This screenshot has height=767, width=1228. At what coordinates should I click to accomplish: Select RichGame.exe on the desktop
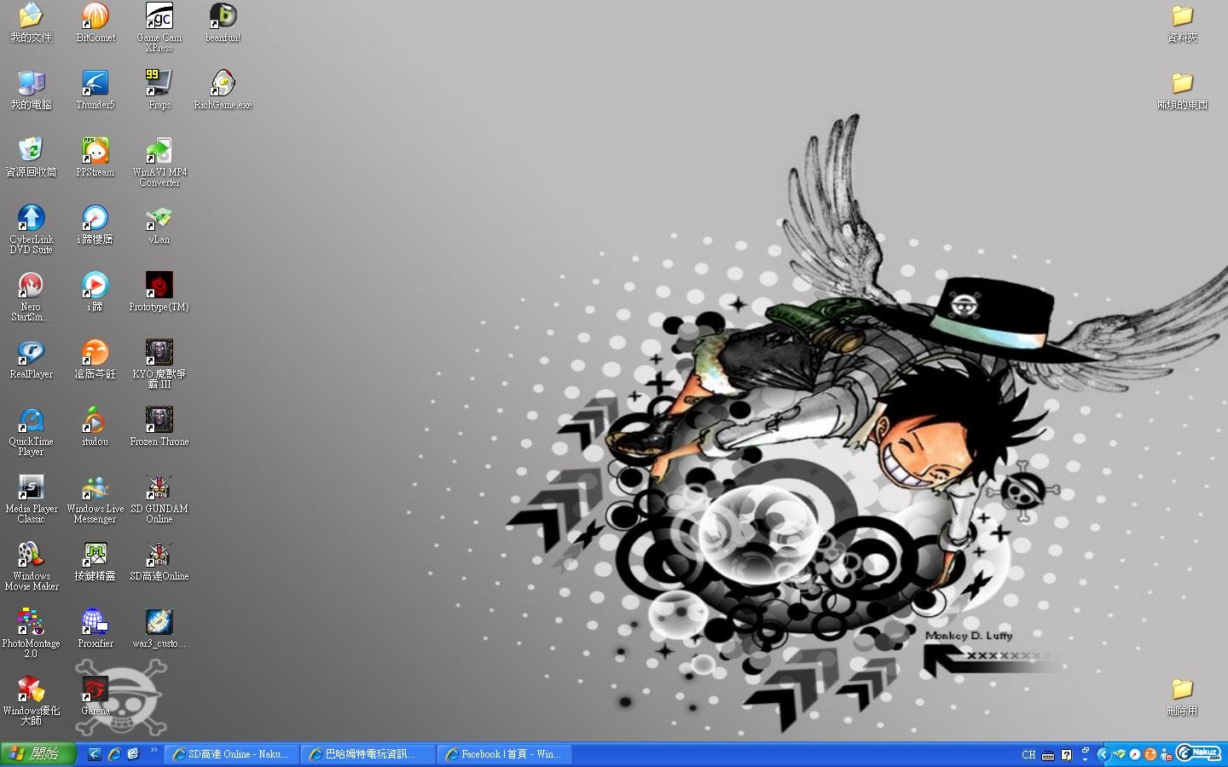(x=223, y=90)
